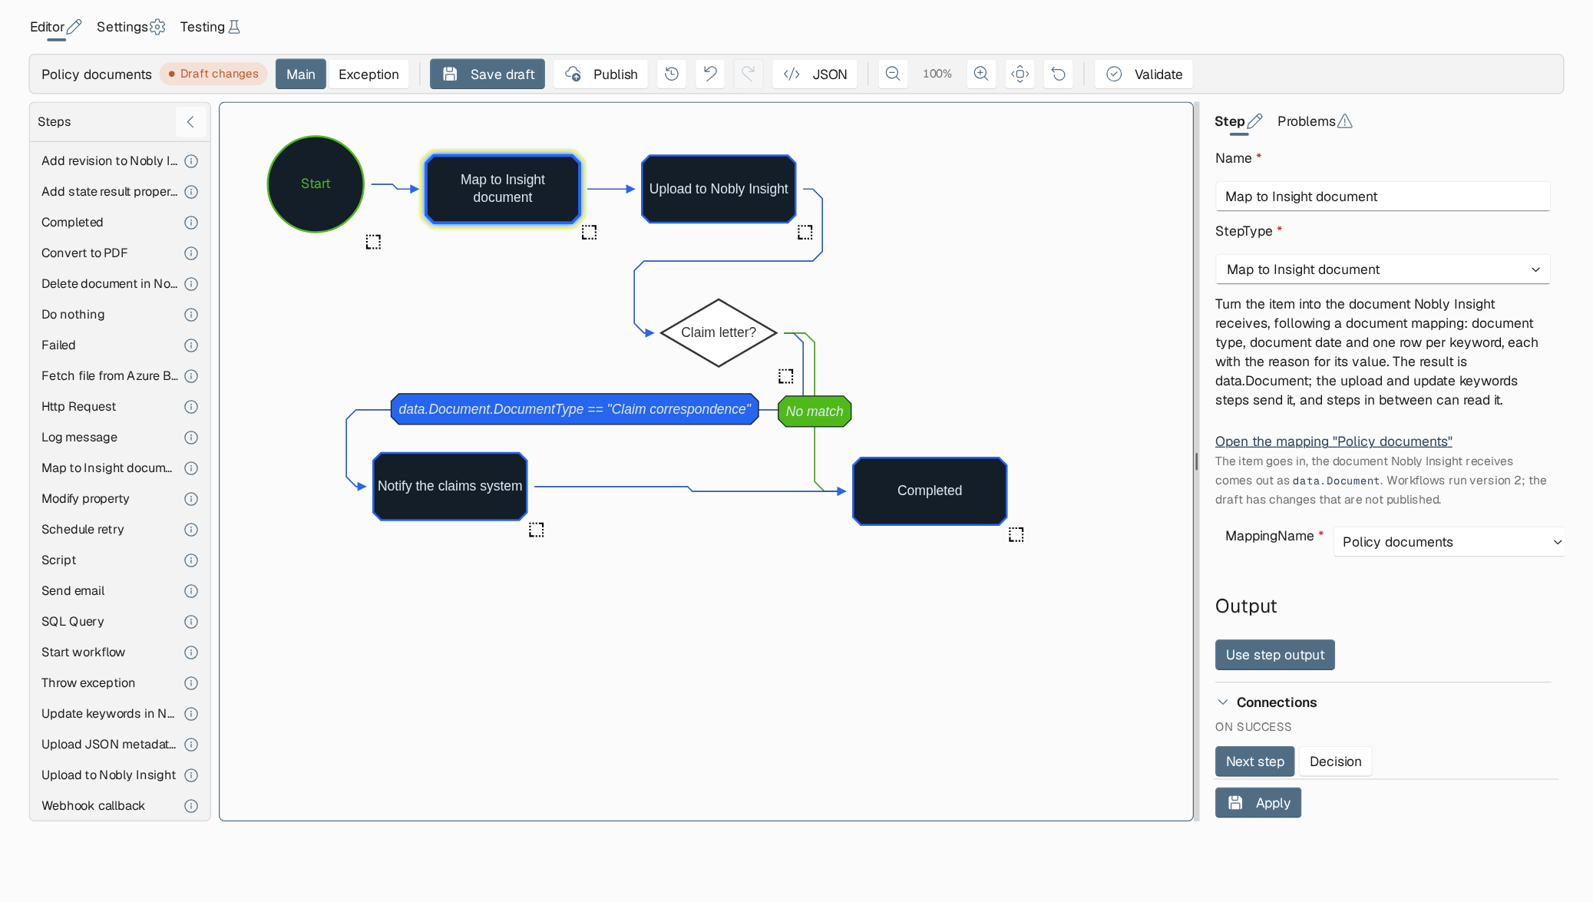
Task: Publish the workflow
Action: [x=601, y=74]
